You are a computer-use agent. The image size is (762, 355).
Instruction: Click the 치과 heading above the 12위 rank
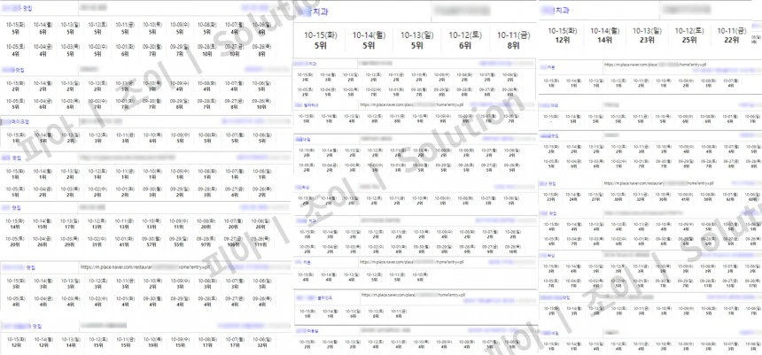562,11
